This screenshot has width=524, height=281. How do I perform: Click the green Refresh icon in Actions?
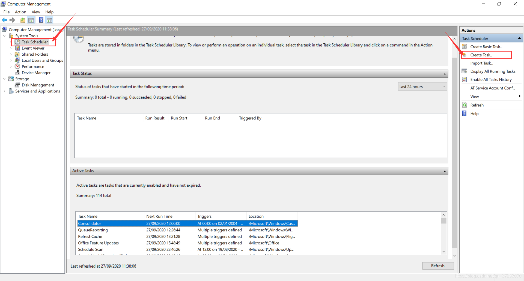(465, 105)
